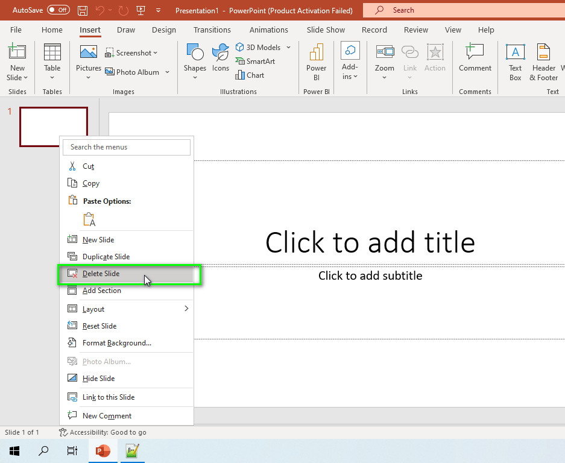Click the Save icon in title bar
This screenshot has height=463, width=565.
point(83,10)
